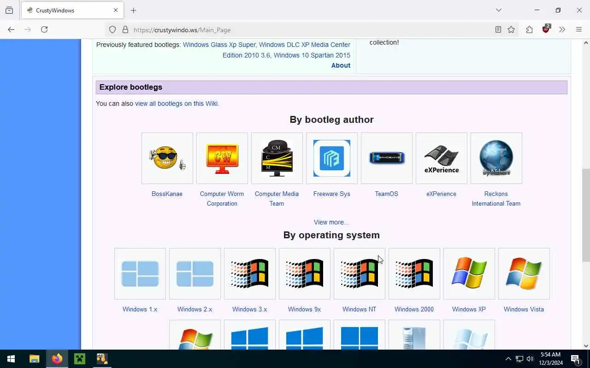
Task: Open the Computer Worm Corporation icon
Action: [x=222, y=158]
